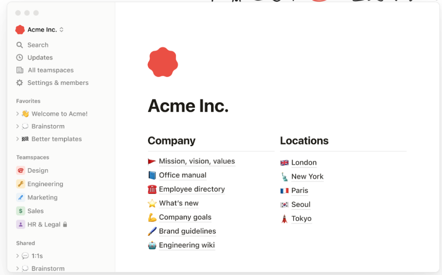Expand the Better templates favorite
Image resolution: width=442 pixels, height=275 pixels.
[18, 139]
